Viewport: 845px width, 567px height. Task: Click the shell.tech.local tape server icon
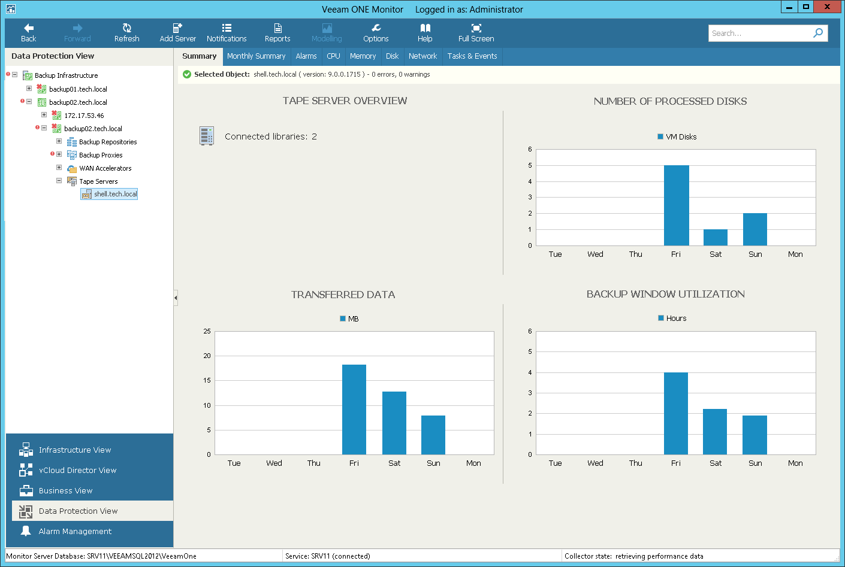click(x=86, y=195)
